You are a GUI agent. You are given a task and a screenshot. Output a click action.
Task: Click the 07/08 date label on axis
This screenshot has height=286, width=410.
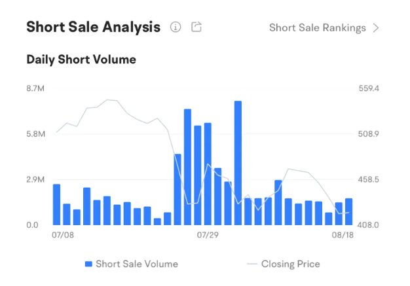[62, 234]
